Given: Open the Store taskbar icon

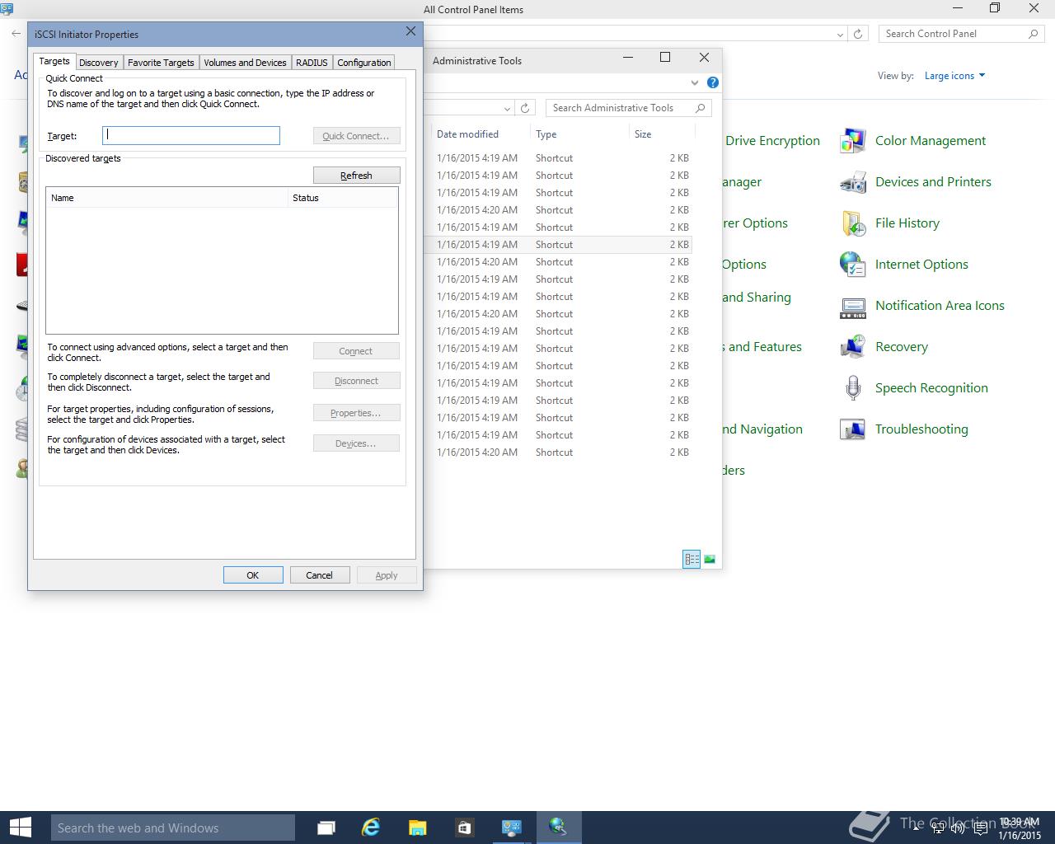Looking at the screenshot, I should (464, 828).
